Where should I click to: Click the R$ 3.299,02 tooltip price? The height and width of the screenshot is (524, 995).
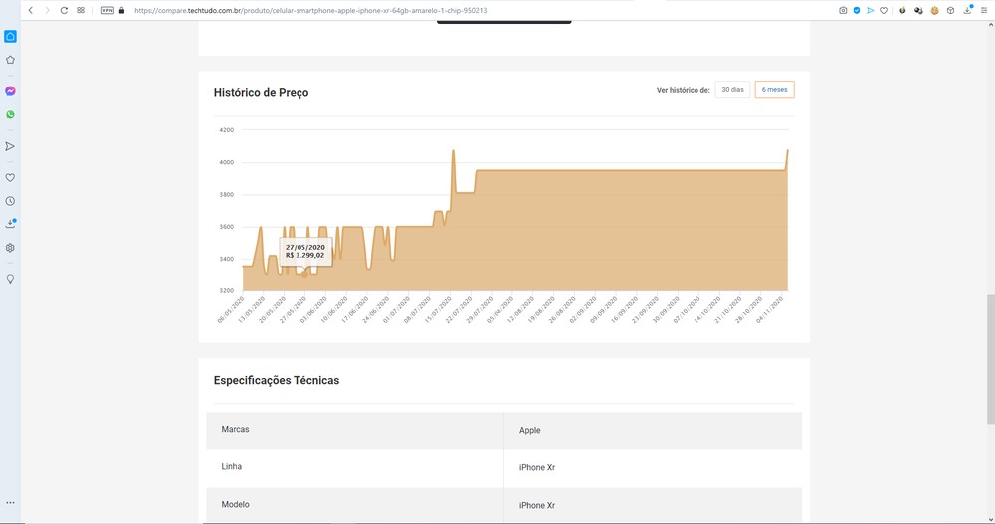tap(305, 255)
